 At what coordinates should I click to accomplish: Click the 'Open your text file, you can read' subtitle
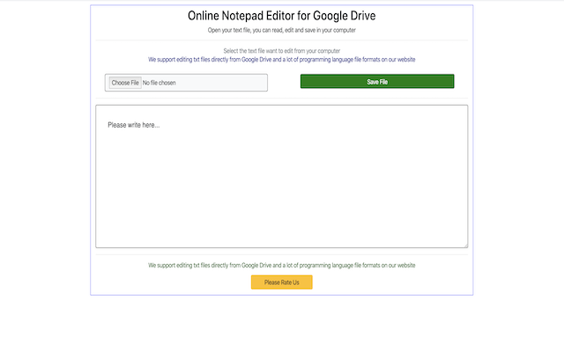(x=282, y=30)
